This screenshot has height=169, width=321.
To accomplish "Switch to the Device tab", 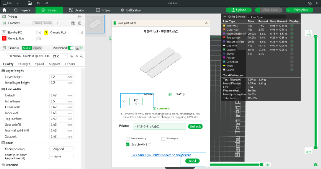I will click(x=77, y=10).
